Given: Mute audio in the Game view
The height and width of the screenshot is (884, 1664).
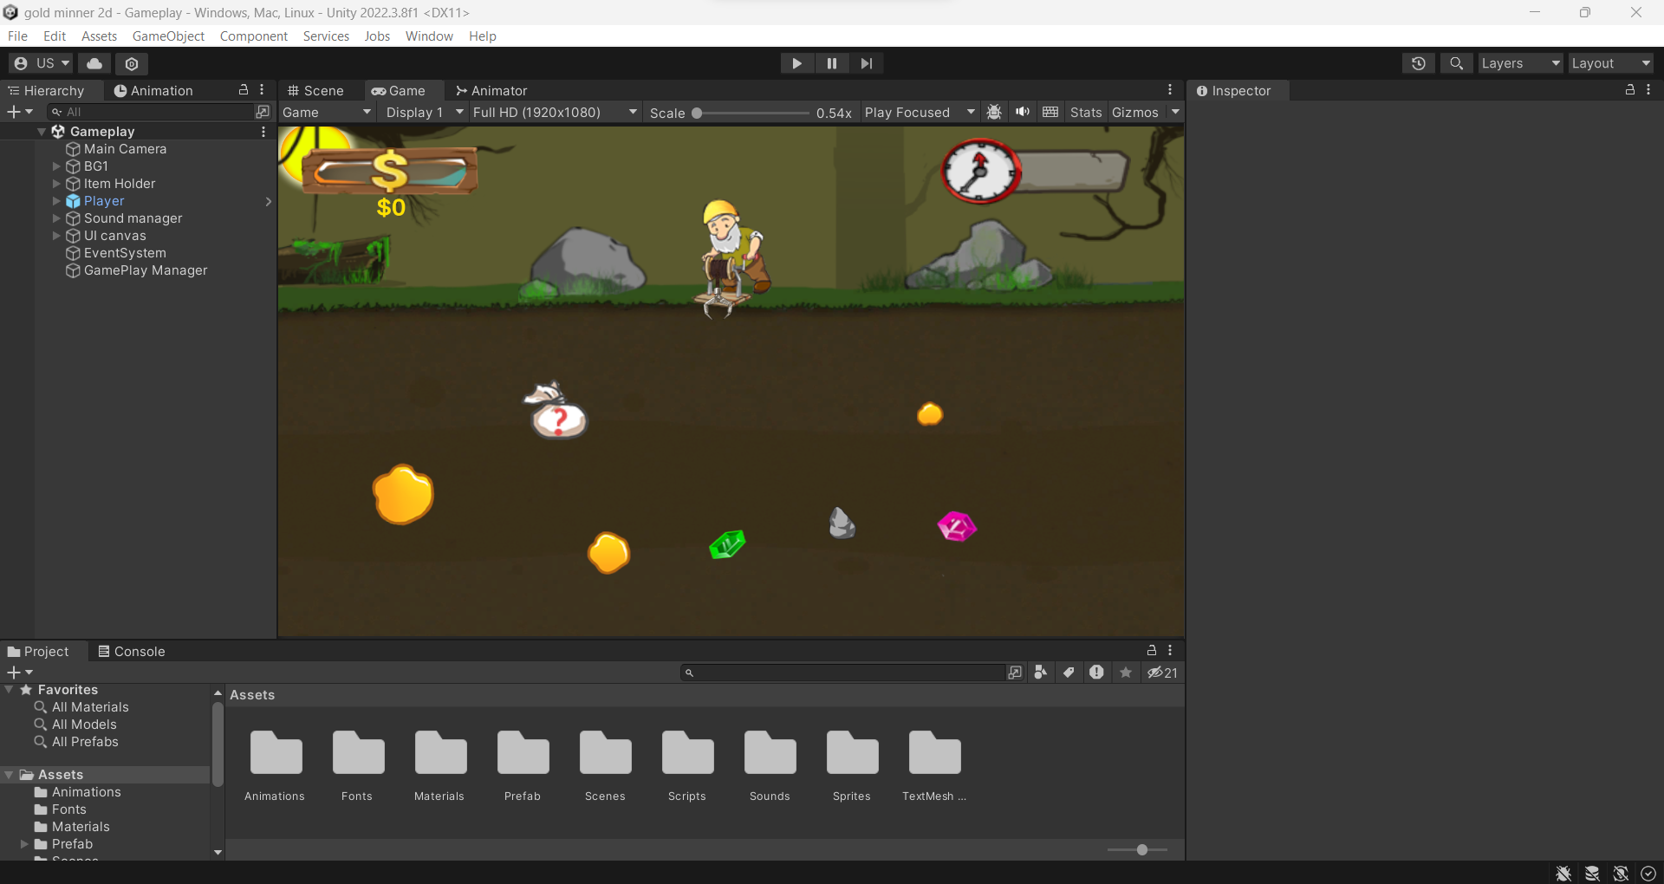Looking at the screenshot, I should tap(1023, 112).
